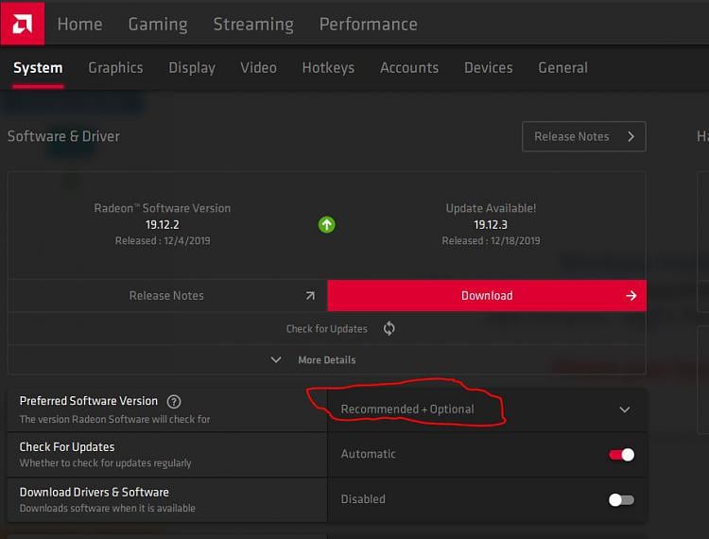Open the Gaming tab
Viewport: 709px width, 539px height.
(x=158, y=25)
